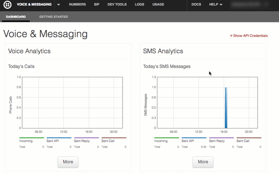Open the Docs link
Viewport: 279px width, 174px height.
[196, 5]
